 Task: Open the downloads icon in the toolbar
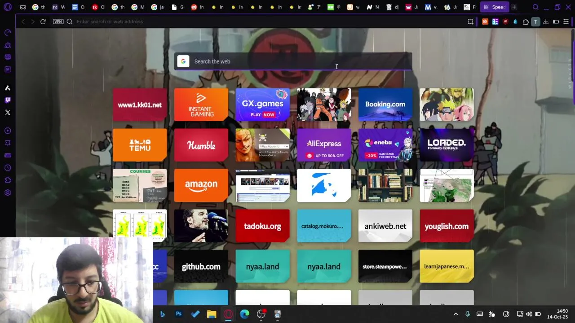click(546, 22)
